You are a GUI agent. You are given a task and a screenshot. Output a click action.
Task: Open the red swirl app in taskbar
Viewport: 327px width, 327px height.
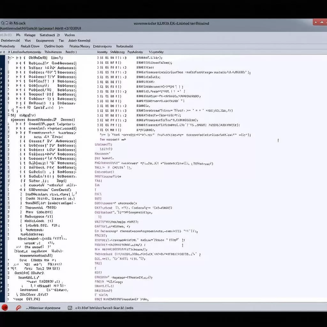coord(19,308)
